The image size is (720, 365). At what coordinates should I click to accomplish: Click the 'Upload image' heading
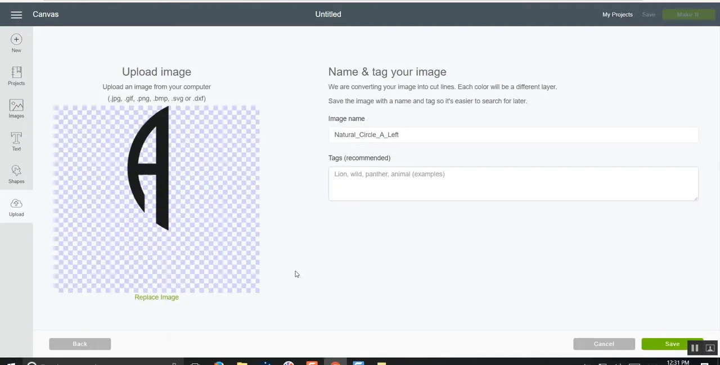156,72
